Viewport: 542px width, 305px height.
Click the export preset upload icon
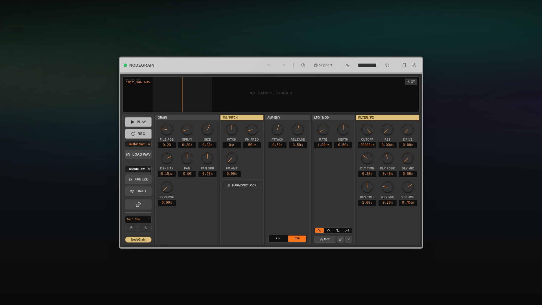click(x=145, y=228)
